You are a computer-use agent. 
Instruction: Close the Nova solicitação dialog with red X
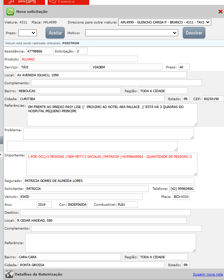[220, 12]
